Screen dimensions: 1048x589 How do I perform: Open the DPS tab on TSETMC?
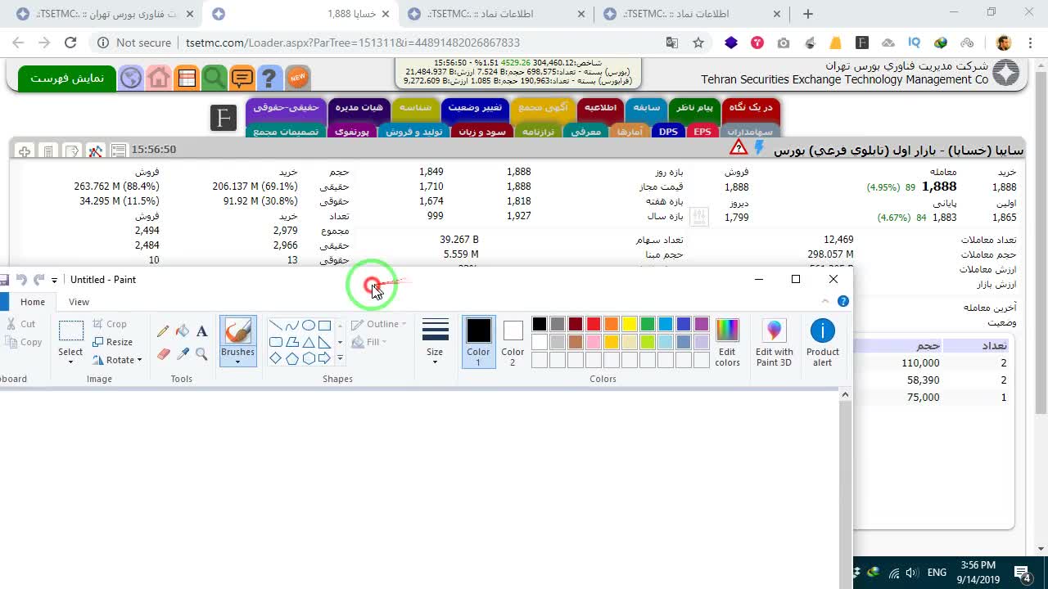(x=669, y=132)
